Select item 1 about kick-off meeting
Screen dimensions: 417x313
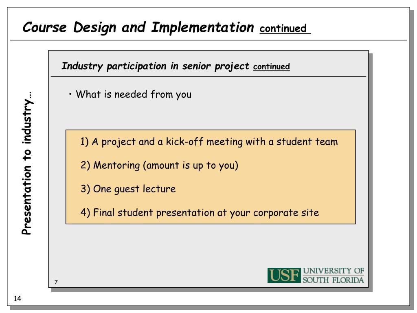click(x=209, y=141)
